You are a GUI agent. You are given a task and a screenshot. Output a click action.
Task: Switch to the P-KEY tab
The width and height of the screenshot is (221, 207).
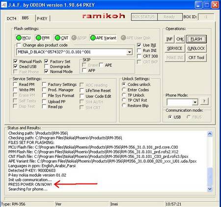pos(42,19)
